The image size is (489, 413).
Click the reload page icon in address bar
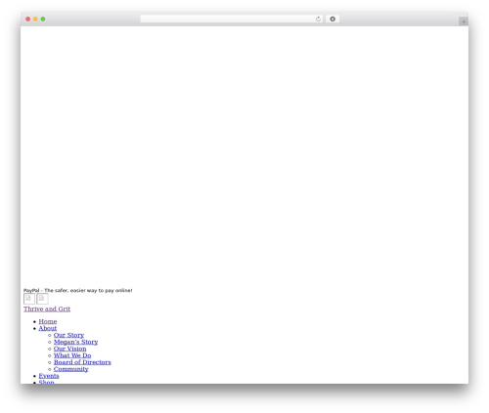[318, 20]
